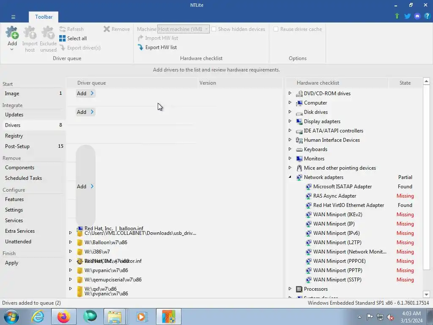Click the Keyboards category icon
The width and height of the screenshot is (433, 325).
click(x=299, y=149)
